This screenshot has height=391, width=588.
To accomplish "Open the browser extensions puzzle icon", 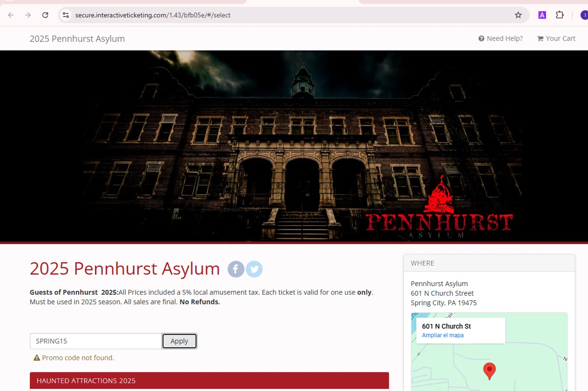I will click(x=560, y=15).
